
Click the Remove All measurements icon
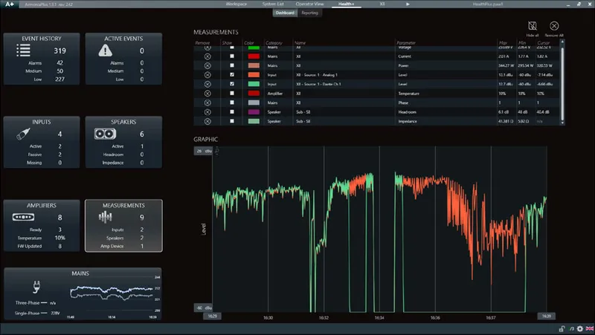[x=554, y=26]
